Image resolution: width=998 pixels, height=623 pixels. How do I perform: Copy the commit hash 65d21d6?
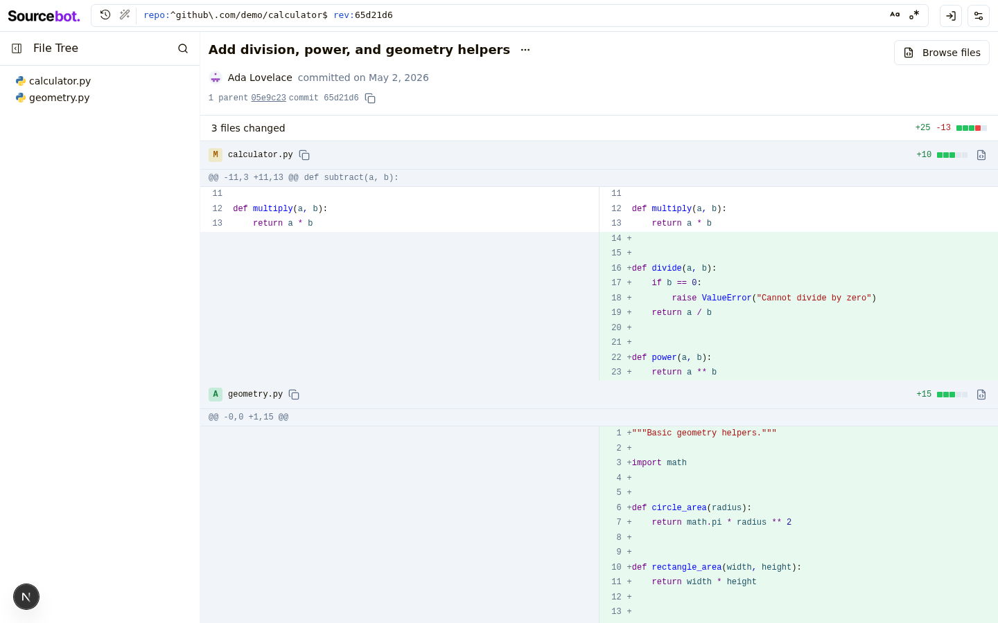(x=370, y=98)
